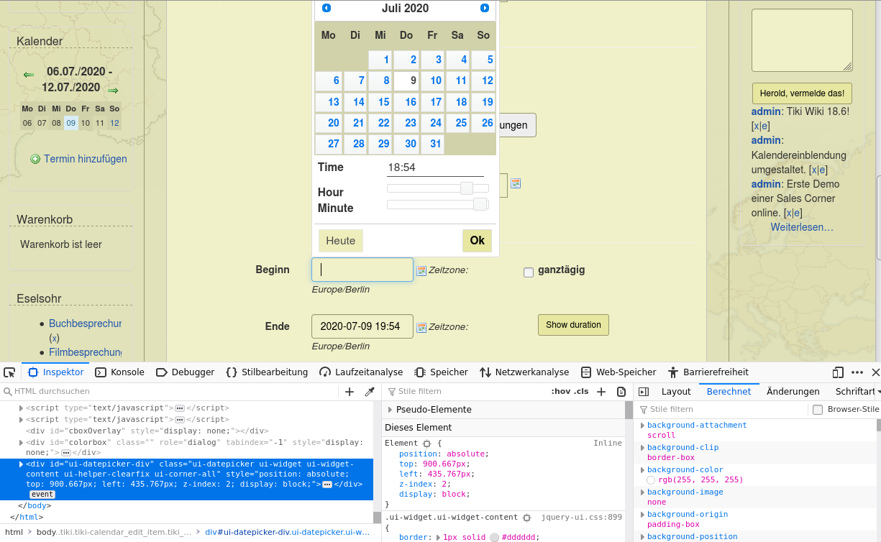Image resolution: width=881 pixels, height=542 pixels.
Task: Show previous week in Kalender sidebar
Action: tap(29, 74)
